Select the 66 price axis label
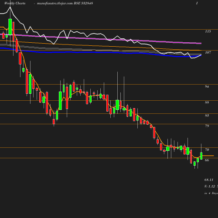The height and width of the screenshot is (218, 218). pyautogui.click(x=207, y=160)
